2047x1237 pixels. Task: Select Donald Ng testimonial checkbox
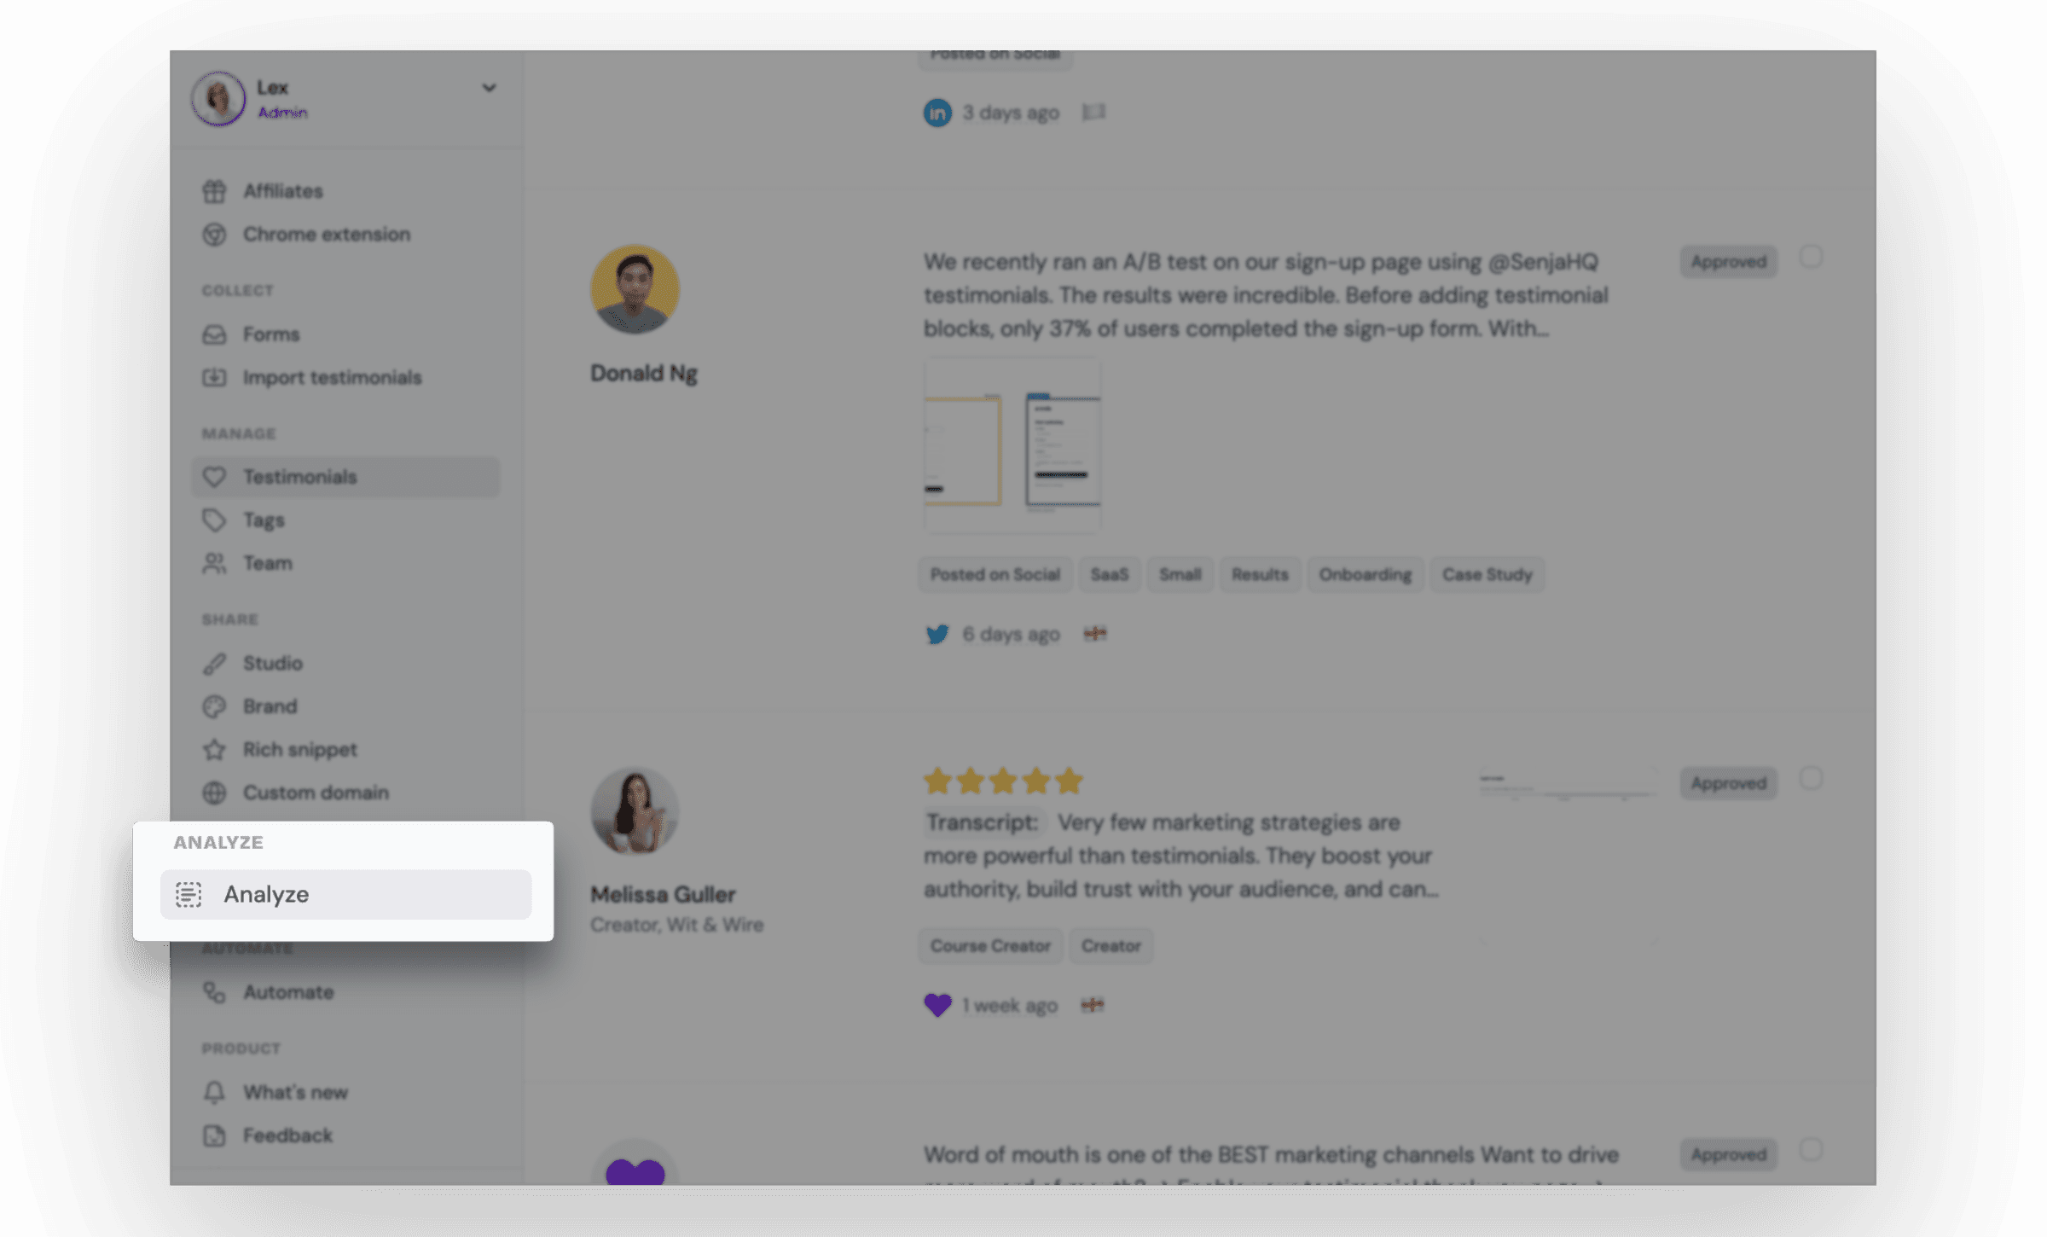pyautogui.click(x=1811, y=257)
